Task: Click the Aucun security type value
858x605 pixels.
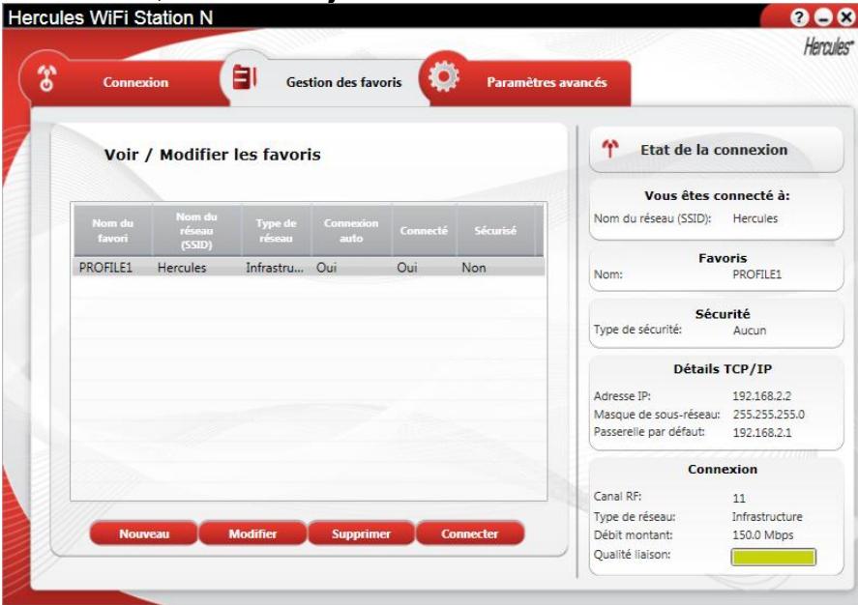Action: click(750, 331)
